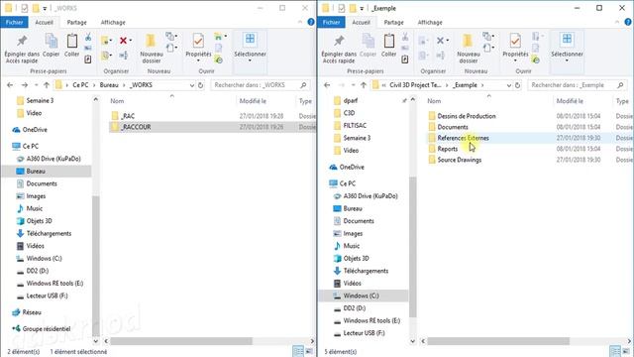Image resolution: width=634 pixels, height=357 pixels.
Task: Click search field in _WORKS window
Action: (x=260, y=85)
